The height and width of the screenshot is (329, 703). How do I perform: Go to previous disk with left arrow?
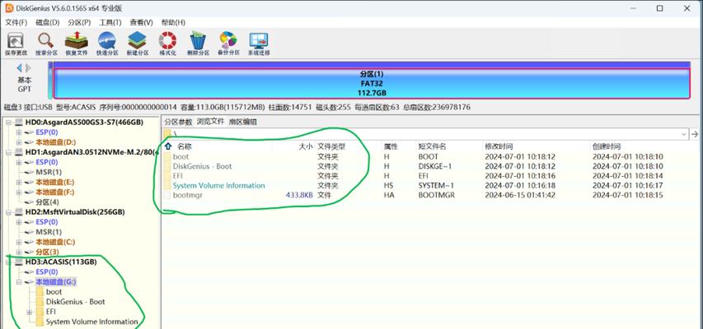pos(19,68)
